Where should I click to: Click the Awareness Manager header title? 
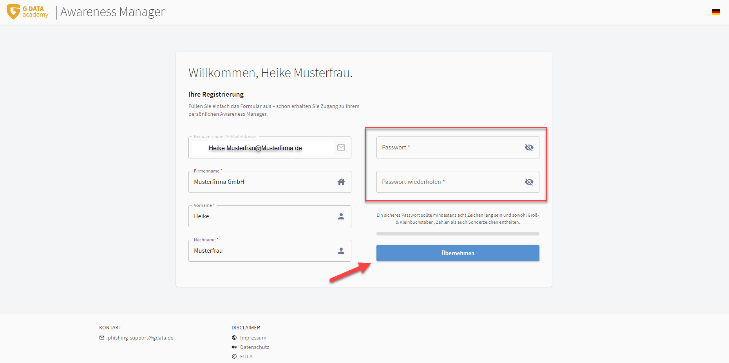[x=112, y=12]
